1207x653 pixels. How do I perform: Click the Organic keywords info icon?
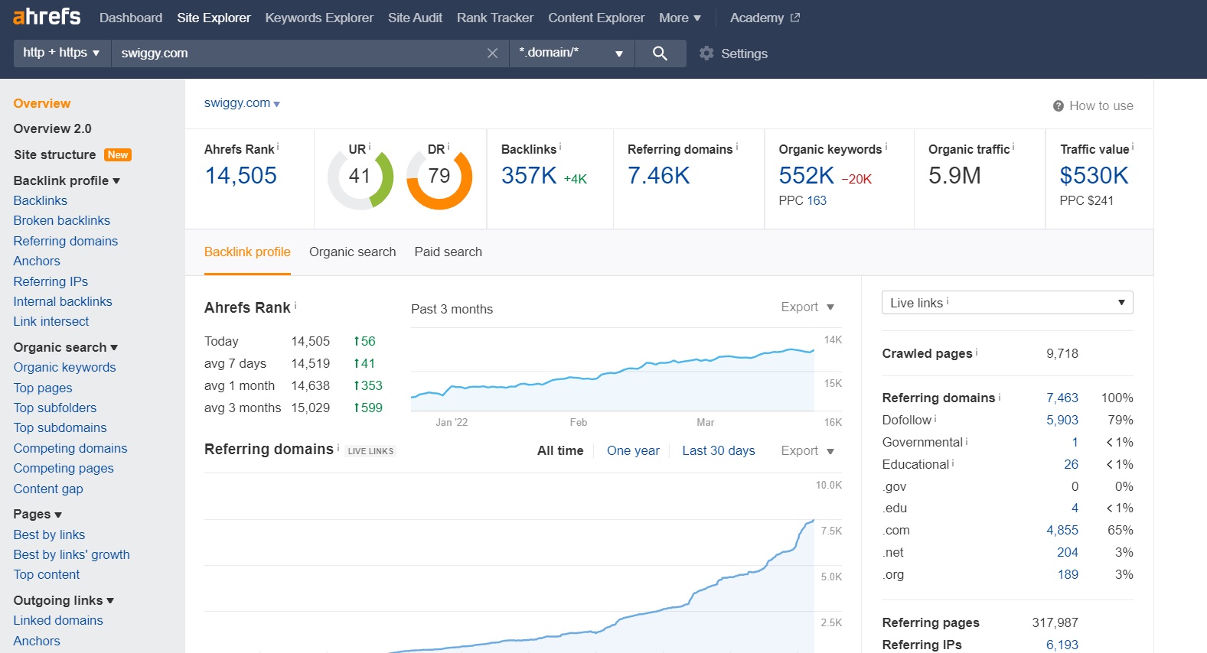tap(886, 146)
